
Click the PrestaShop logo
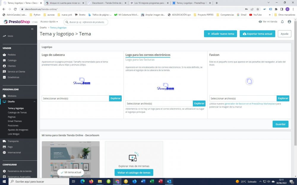[17, 22]
